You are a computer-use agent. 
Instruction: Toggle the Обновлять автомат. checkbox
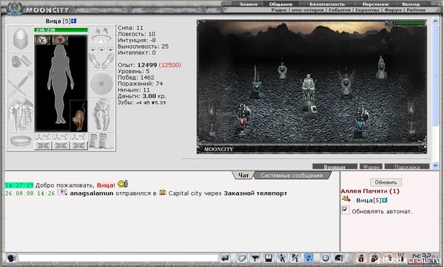[345, 210]
